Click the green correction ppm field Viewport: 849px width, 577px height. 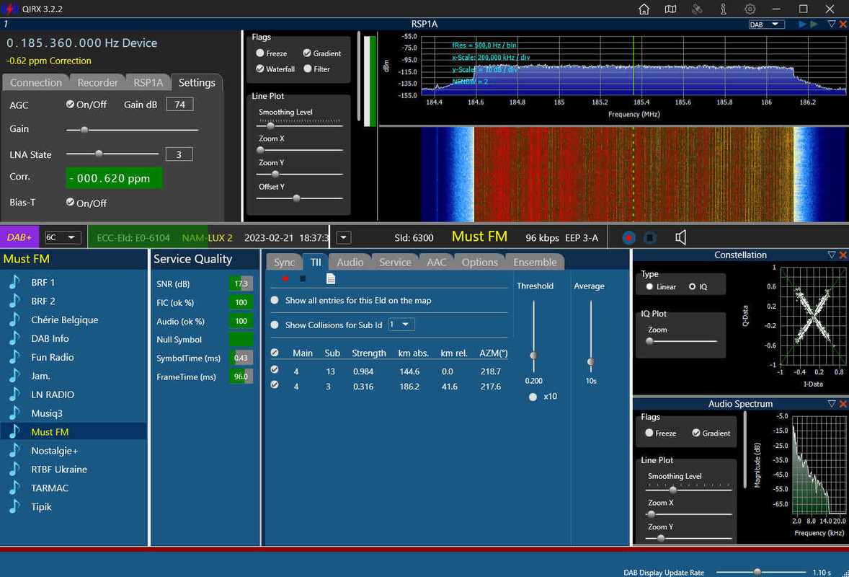114,178
